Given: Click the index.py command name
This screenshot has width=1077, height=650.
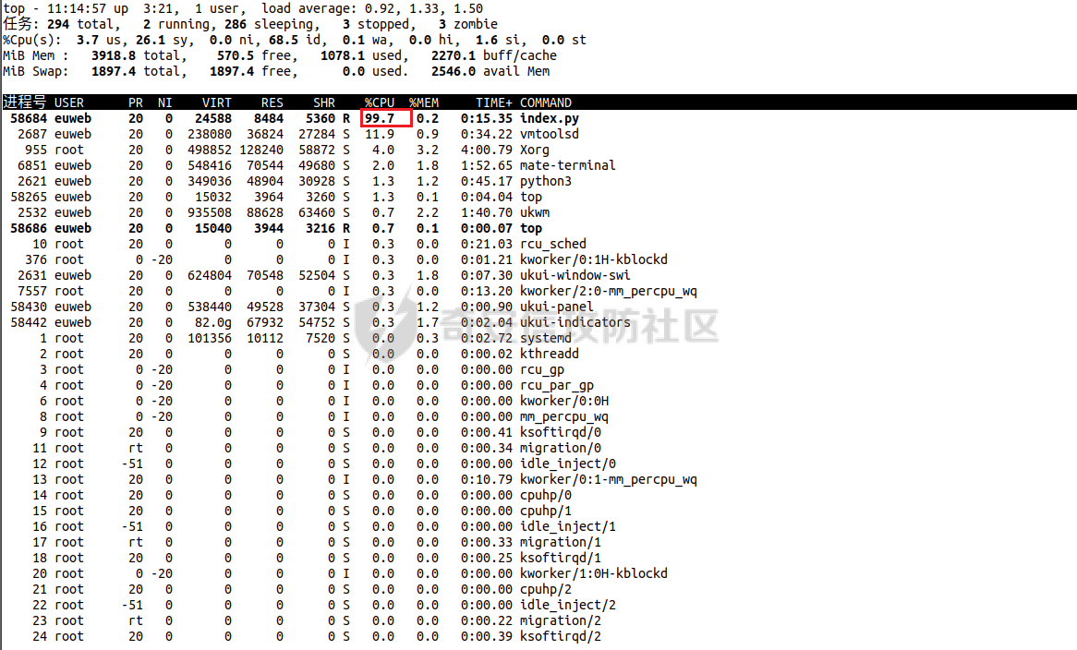Looking at the screenshot, I should coord(550,118).
